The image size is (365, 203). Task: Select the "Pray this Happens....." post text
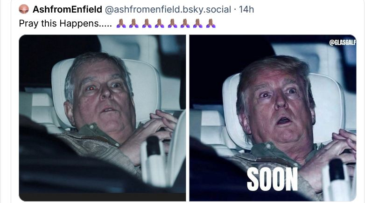[65, 23]
